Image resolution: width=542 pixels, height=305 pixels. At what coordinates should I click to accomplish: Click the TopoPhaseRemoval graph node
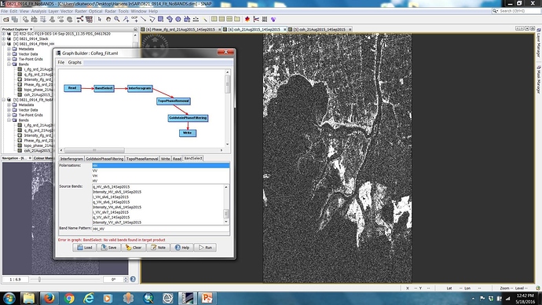[174, 101]
